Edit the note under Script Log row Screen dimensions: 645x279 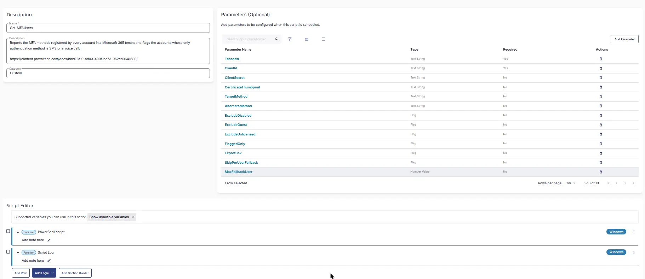tap(49, 261)
